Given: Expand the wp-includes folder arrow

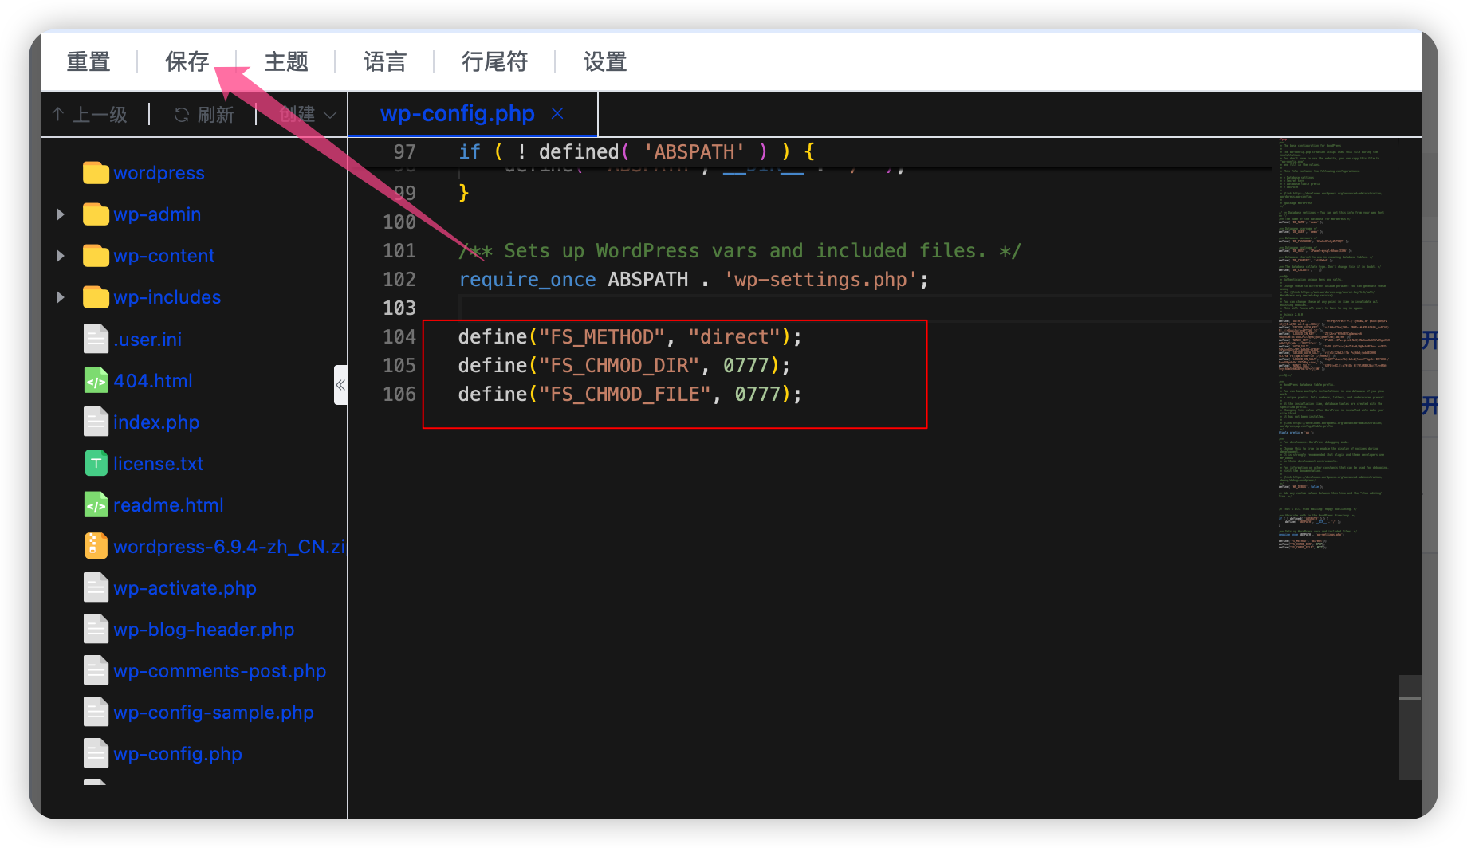Looking at the screenshot, I should click(x=61, y=297).
